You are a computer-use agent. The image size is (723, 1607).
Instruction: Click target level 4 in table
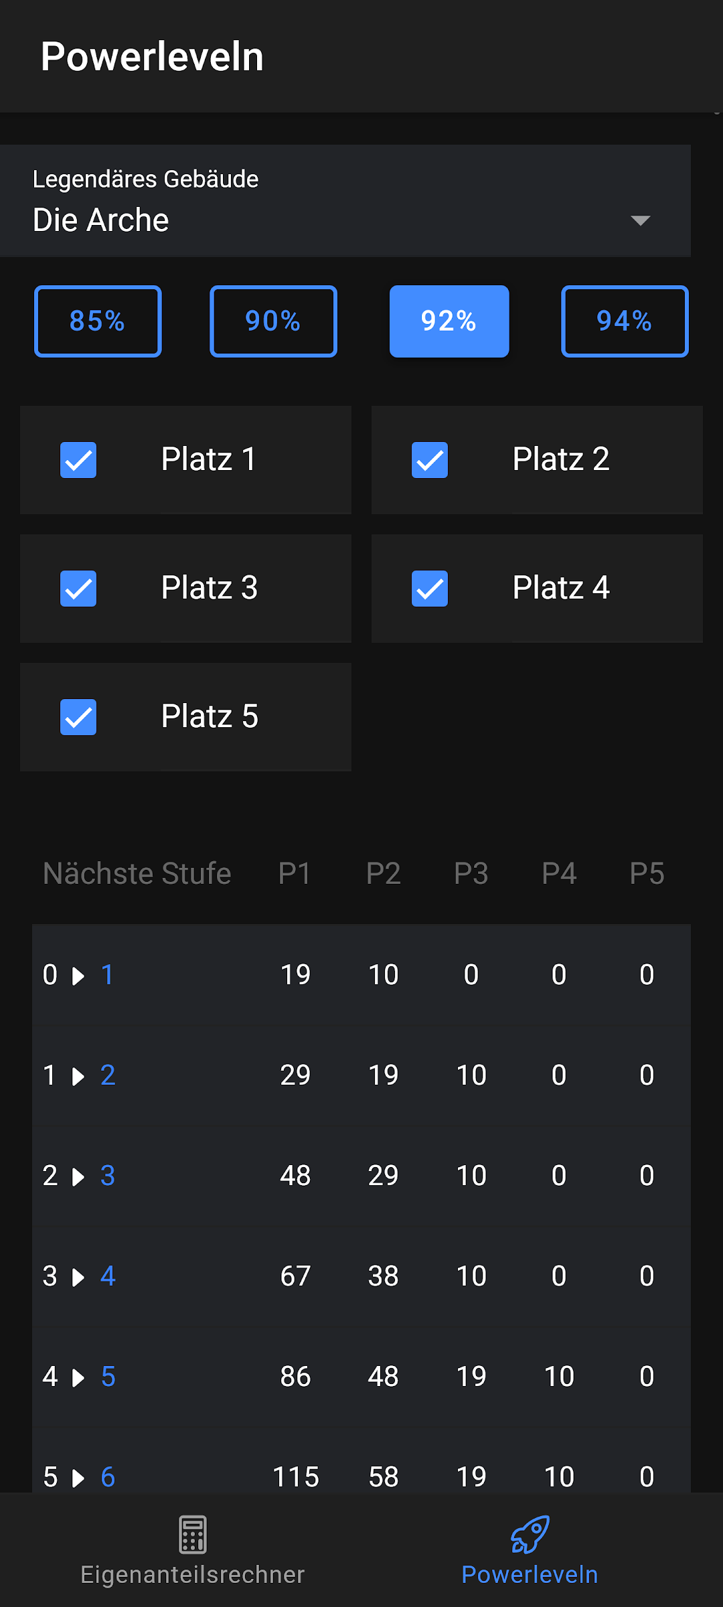(108, 1276)
